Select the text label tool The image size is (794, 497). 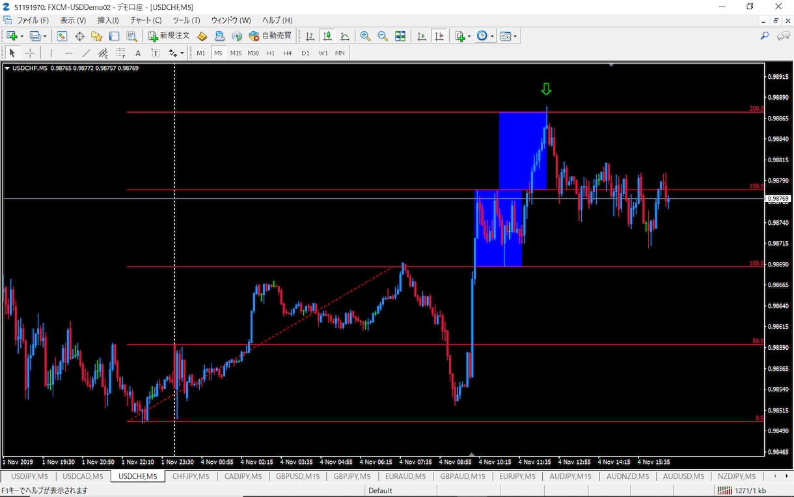pyautogui.click(x=156, y=53)
